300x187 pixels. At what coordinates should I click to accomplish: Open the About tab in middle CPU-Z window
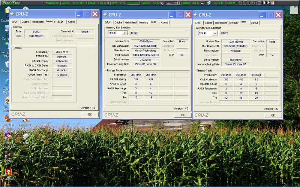(x=164, y=22)
